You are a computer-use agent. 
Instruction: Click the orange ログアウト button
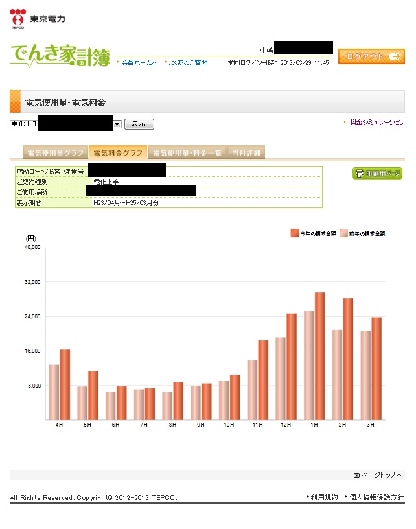pos(371,56)
